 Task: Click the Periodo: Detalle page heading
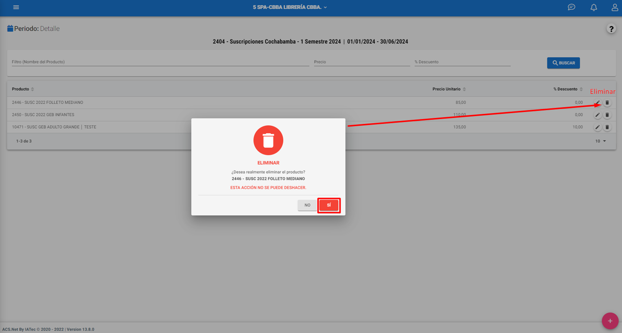coord(37,29)
